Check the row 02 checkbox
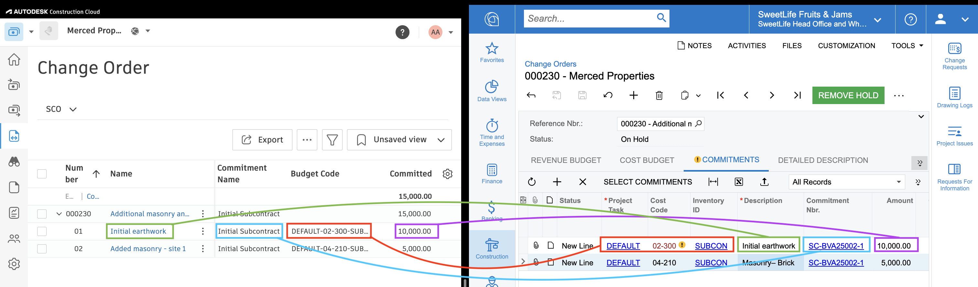 [42, 249]
